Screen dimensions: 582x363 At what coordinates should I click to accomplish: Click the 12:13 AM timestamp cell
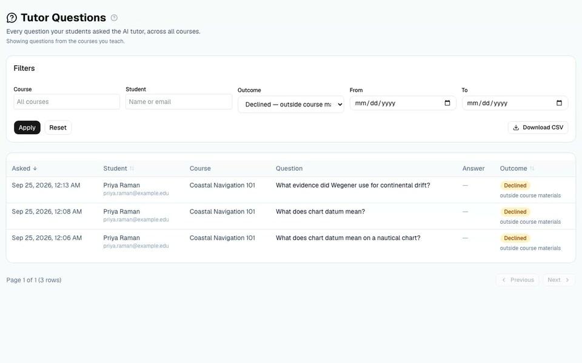(x=46, y=185)
